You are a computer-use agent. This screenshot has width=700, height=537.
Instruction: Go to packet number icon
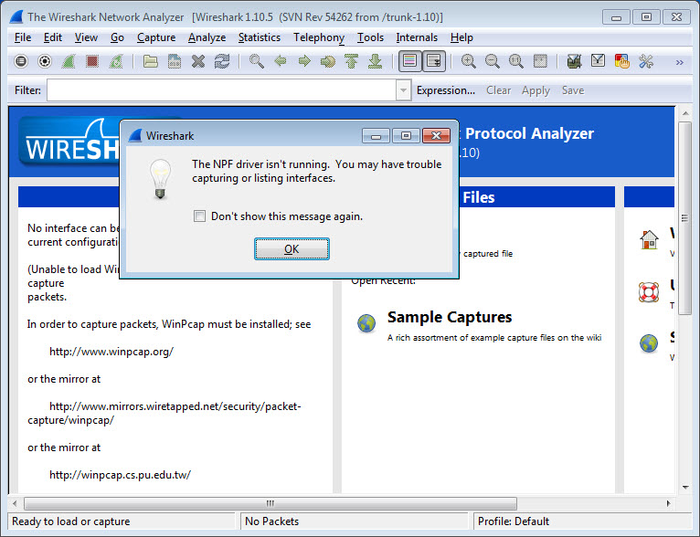[328, 61]
